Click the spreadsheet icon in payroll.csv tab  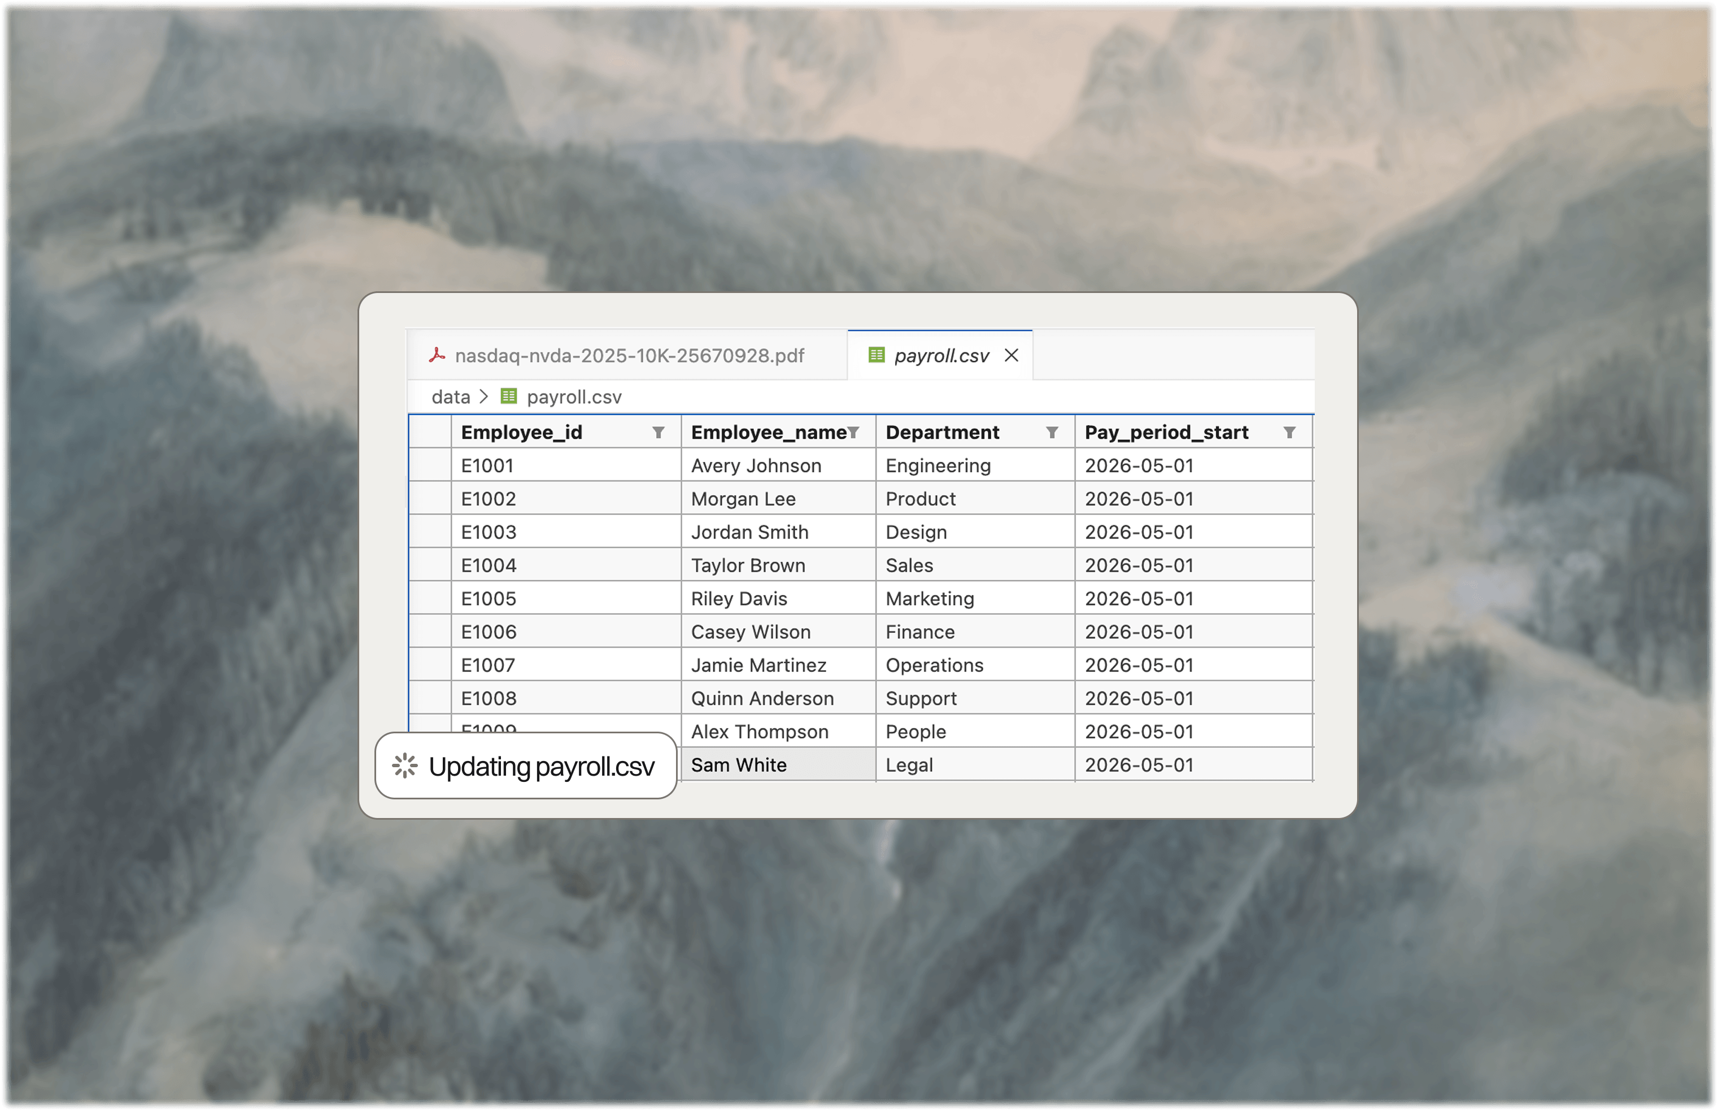point(875,355)
